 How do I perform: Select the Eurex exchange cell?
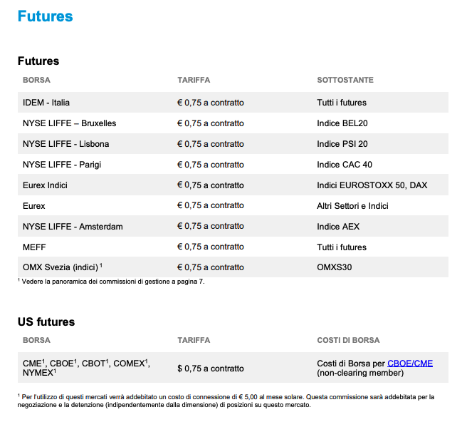34,206
